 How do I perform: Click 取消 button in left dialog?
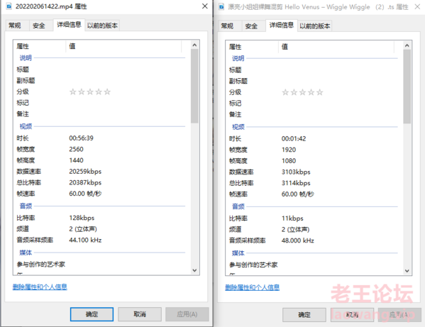pyautogui.click(x=140, y=314)
